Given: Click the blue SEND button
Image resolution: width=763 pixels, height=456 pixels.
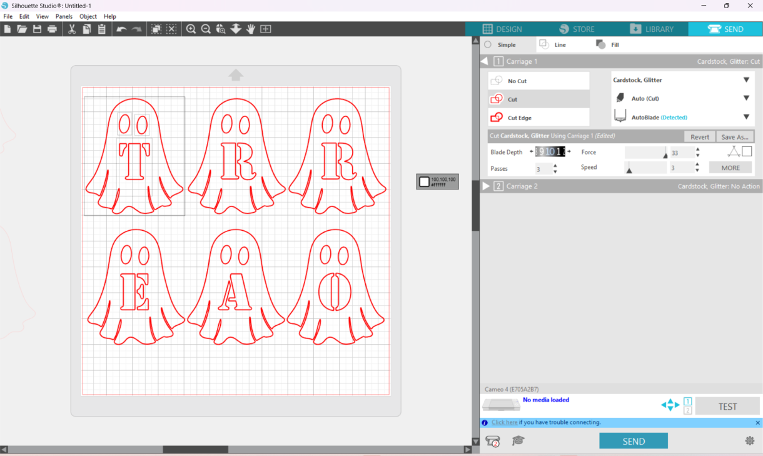Looking at the screenshot, I should [634, 441].
